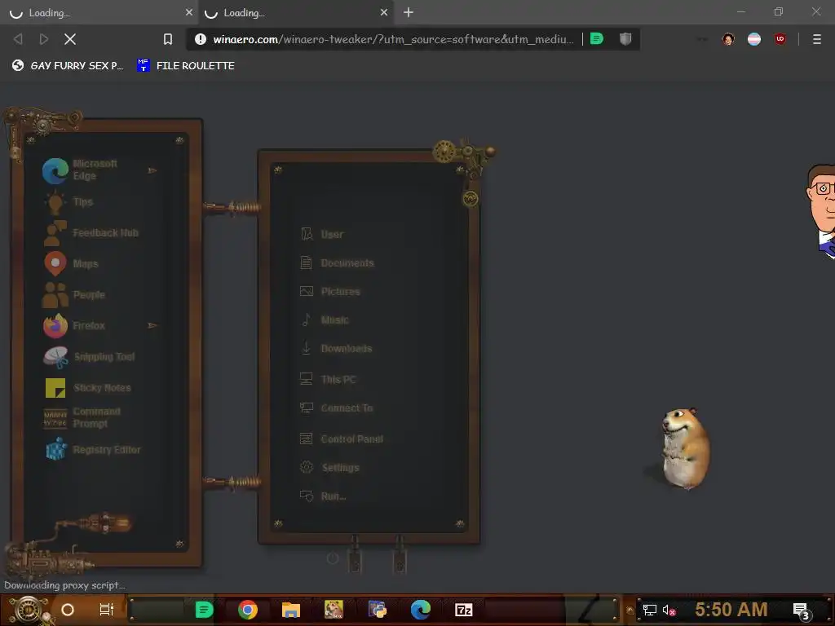Open Downloads in the right panel
The height and width of the screenshot is (626, 835).
(x=337, y=349)
